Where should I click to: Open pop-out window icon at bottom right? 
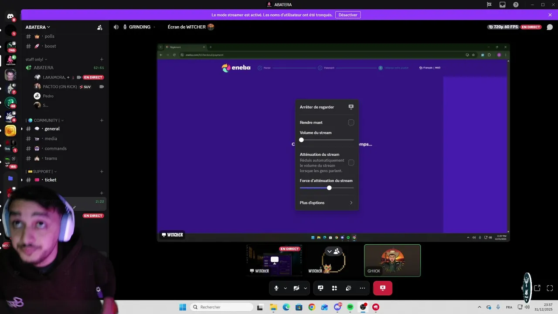pos(537,288)
